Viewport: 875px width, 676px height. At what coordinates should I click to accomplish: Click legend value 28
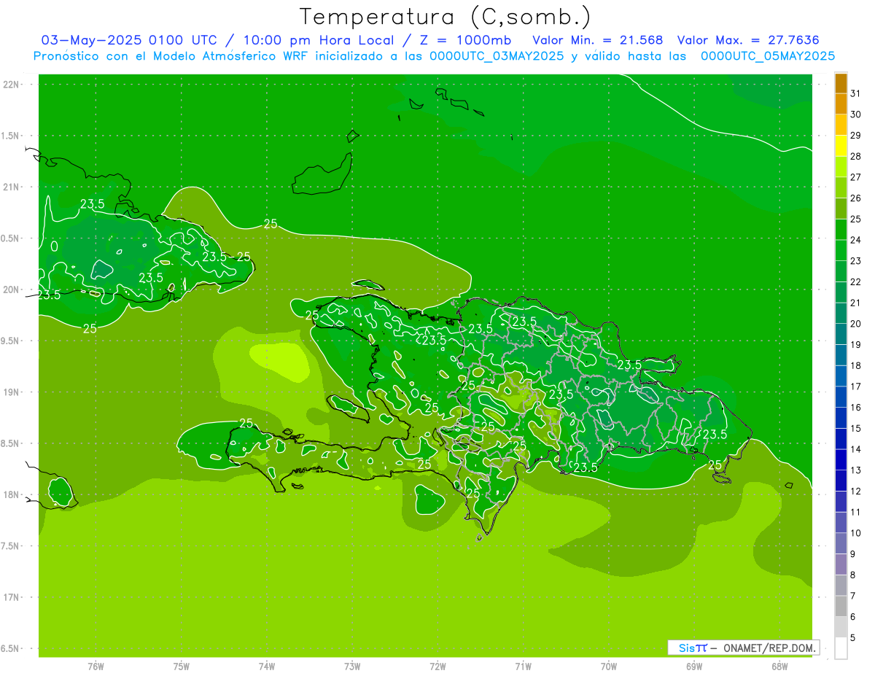point(856,156)
